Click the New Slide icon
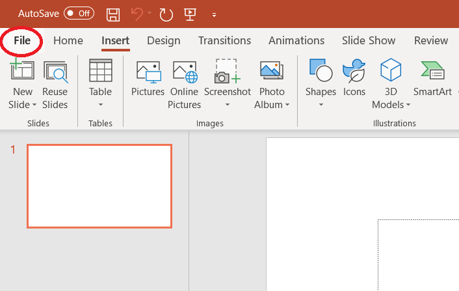This screenshot has width=459, height=291. pyautogui.click(x=22, y=70)
